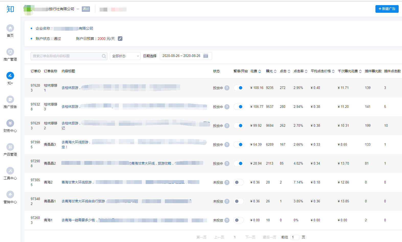402x242 pixels.
Task: Click the 新建广告 button
Action: pos(387,9)
